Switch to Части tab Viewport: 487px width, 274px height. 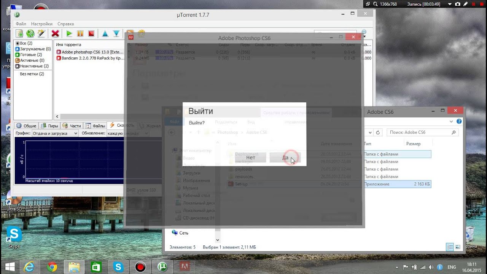point(72,126)
